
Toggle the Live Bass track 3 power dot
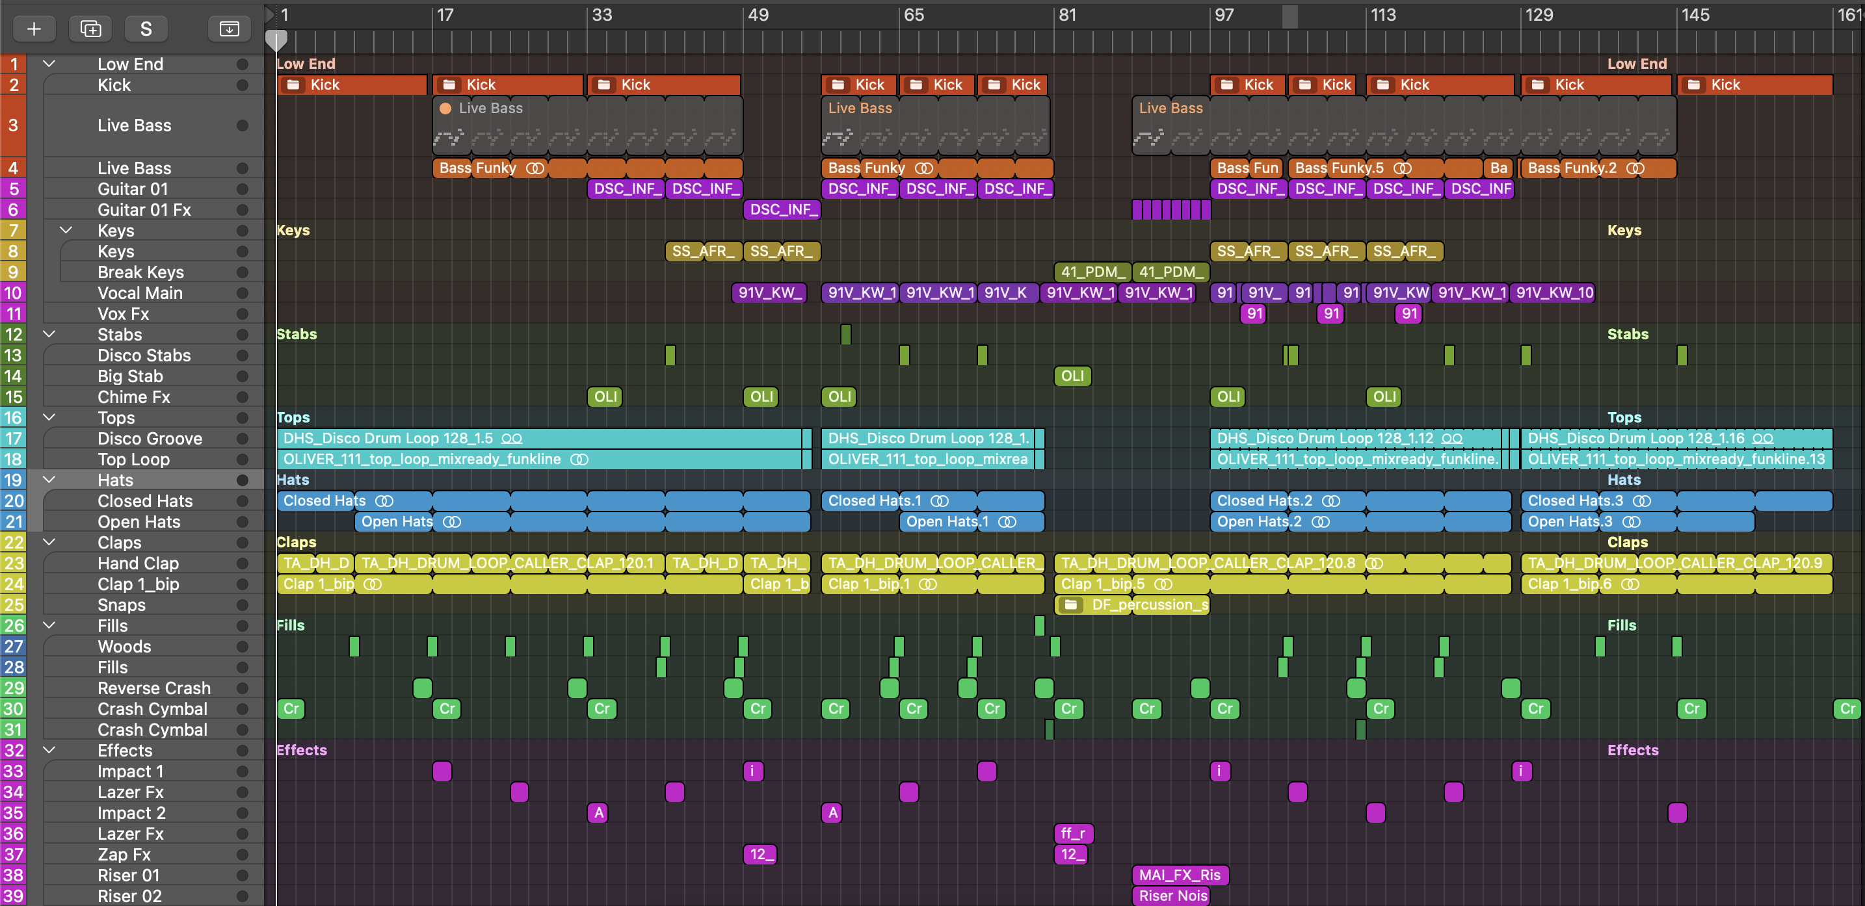pos(243,125)
